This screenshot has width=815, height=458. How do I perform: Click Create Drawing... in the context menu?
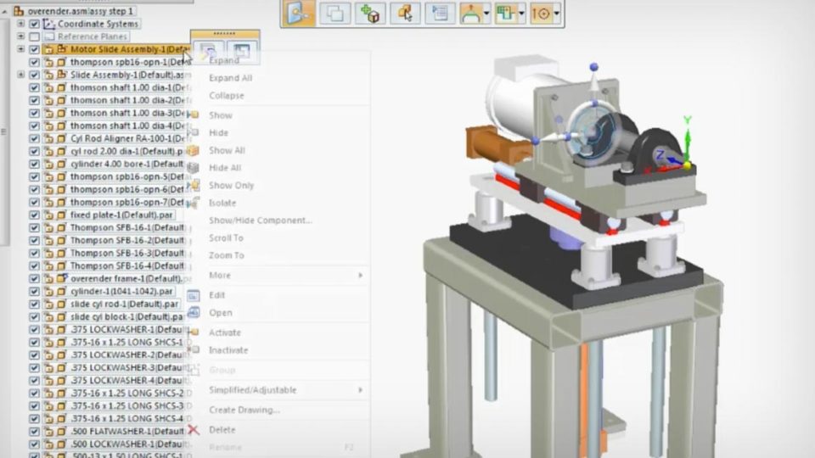click(244, 410)
